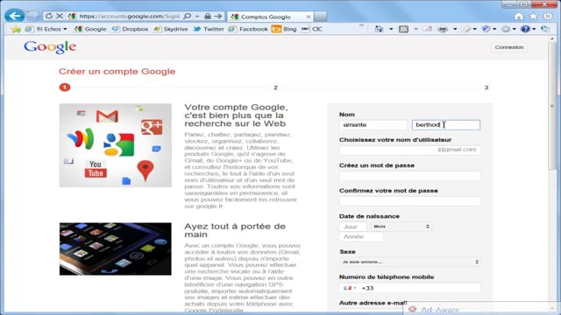Image resolution: width=561 pixels, height=315 pixels.
Task: Expand the Print options dropdown arrow
Action: coord(455,29)
